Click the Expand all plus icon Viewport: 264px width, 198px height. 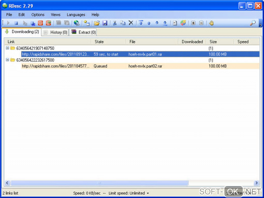tap(193, 23)
